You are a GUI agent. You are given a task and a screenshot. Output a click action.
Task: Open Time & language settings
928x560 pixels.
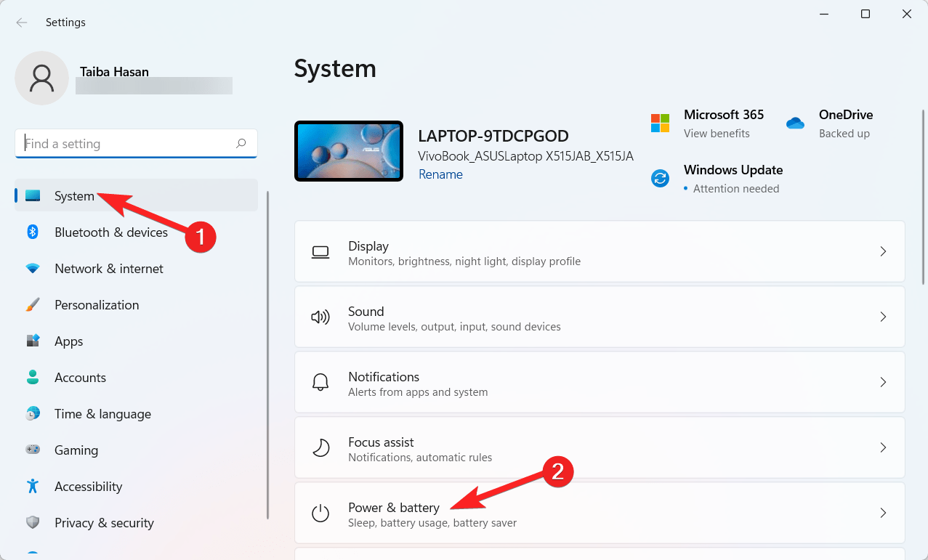(137, 413)
